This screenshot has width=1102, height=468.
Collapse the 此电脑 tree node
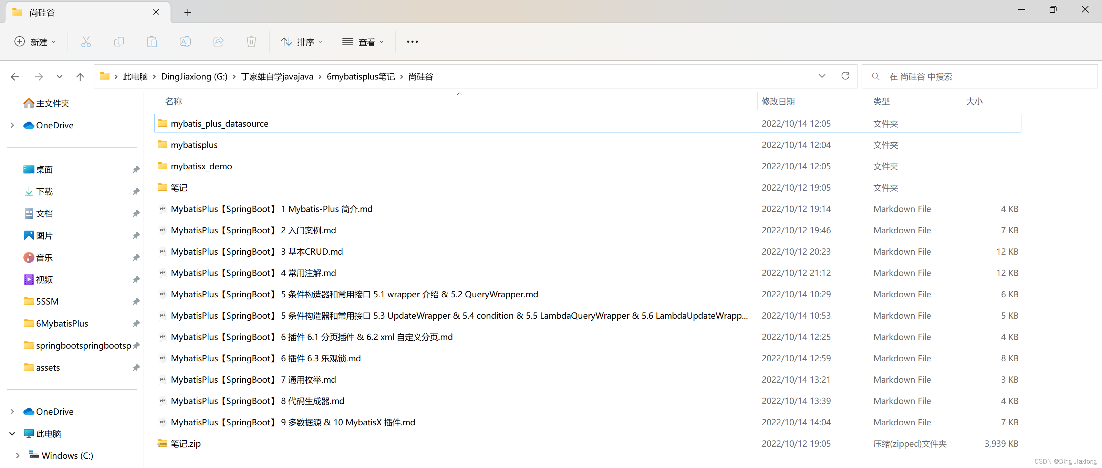coord(12,433)
